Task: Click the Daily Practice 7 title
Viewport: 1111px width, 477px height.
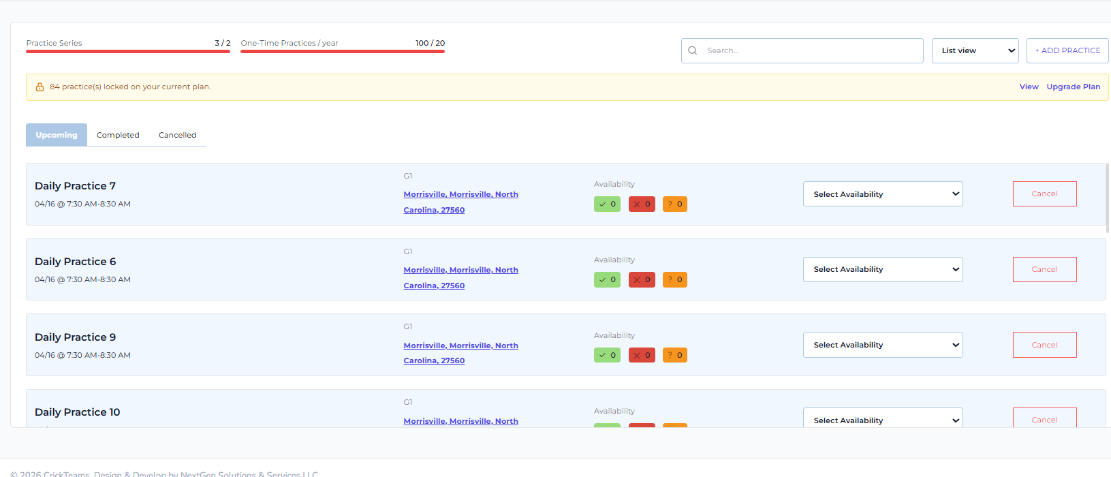Action: [75, 186]
